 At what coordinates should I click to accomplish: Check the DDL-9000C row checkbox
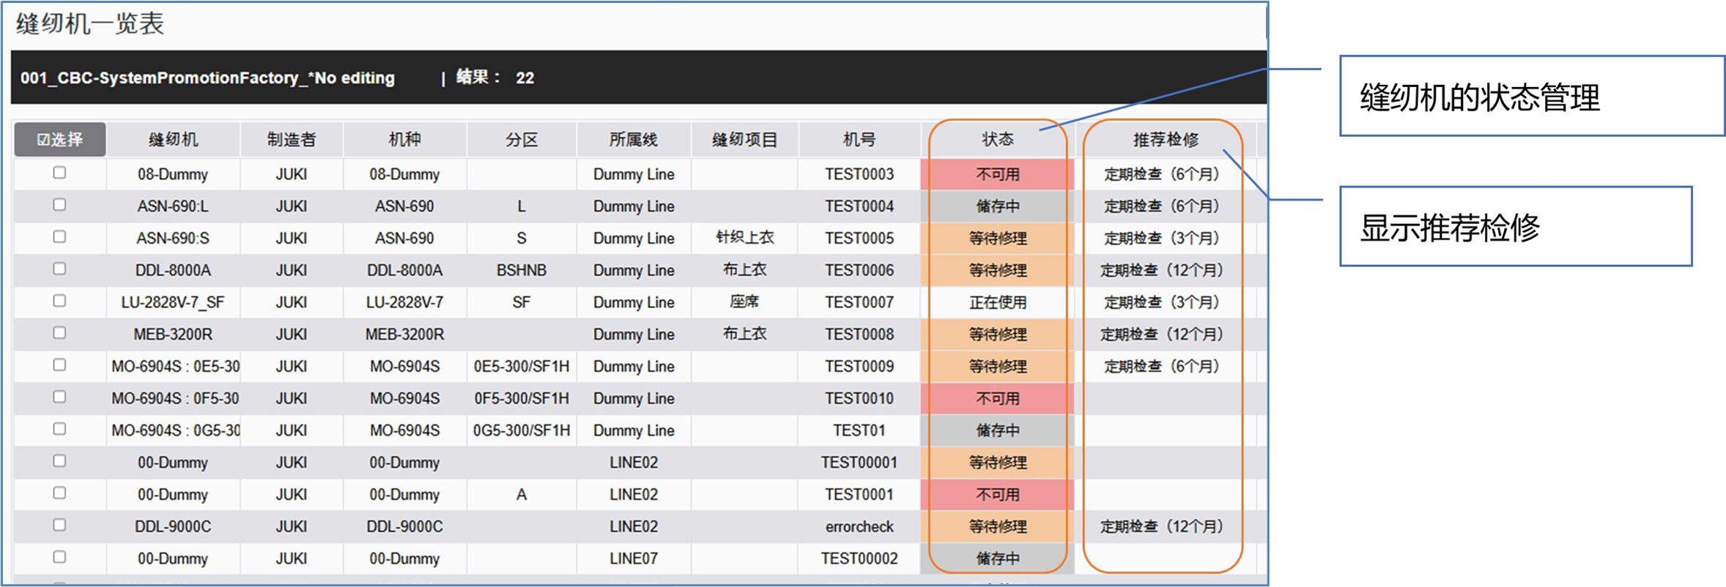pyautogui.click(x=59, y=525)
